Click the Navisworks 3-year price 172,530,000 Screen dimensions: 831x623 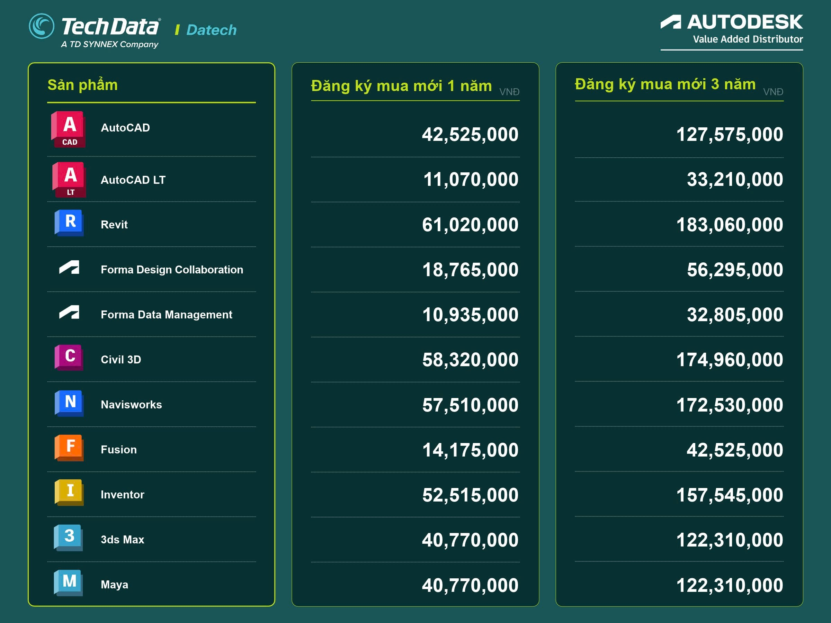click(730, 405)
